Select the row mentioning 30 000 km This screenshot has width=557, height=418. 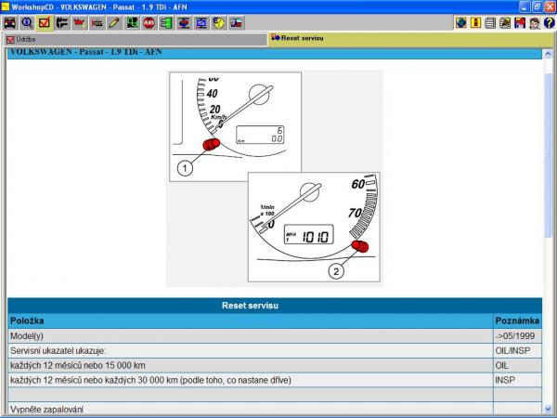pos(275,380)
